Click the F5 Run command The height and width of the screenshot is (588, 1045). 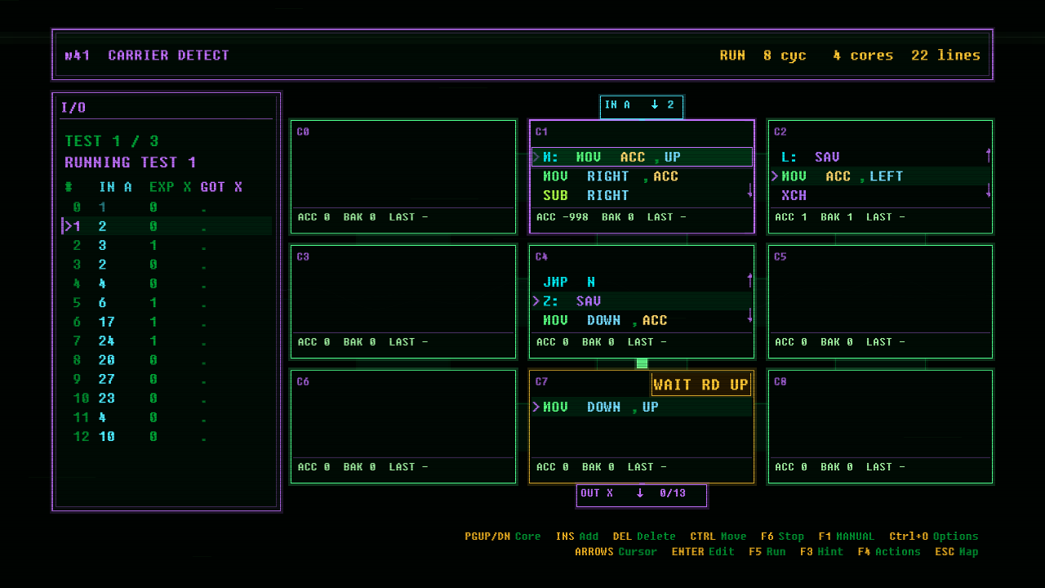point(767,551)
